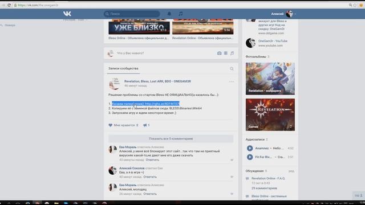The width and height of the screenshot is (365, 205).
Task: Like Ева Мораль's first comment heart
Action: [232, 160]
